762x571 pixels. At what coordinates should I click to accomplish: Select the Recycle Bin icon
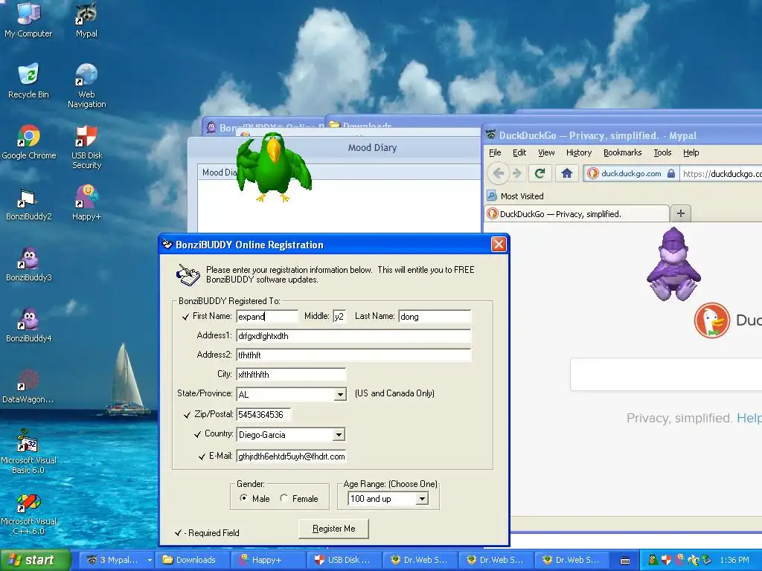[x=28, y=80]
